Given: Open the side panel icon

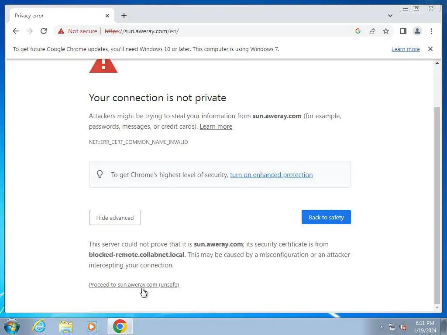Looking at the screenshot, I should tap(403, 31).
